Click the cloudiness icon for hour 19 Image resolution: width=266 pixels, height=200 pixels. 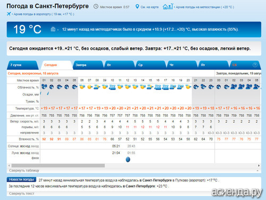point(180,87)
